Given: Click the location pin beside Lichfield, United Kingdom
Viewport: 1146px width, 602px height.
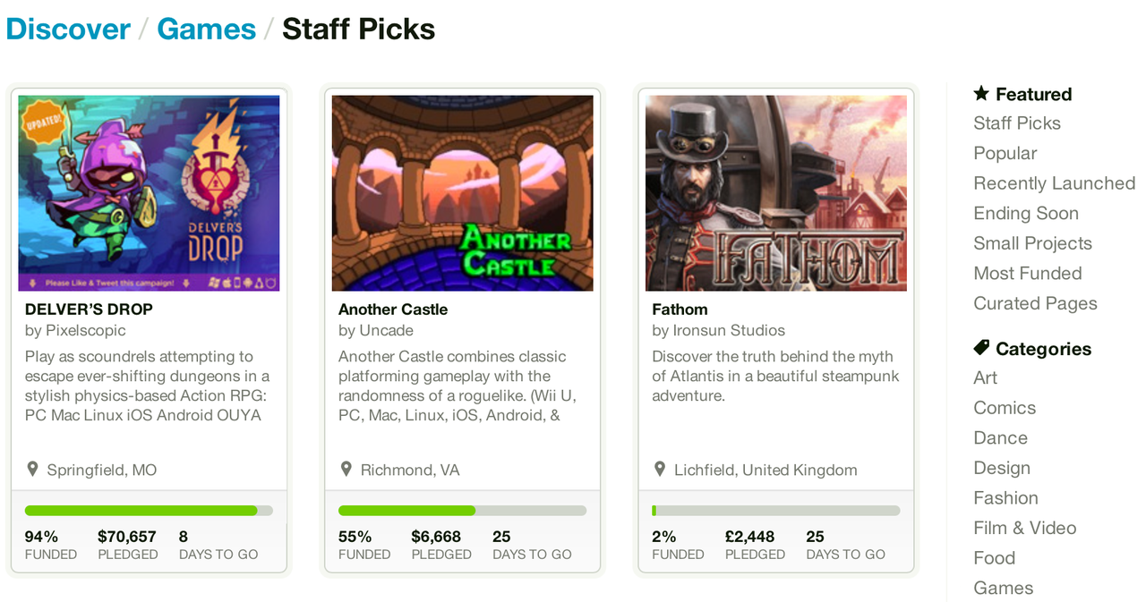Looking at the screenshot, I should [x=660, y=469].
